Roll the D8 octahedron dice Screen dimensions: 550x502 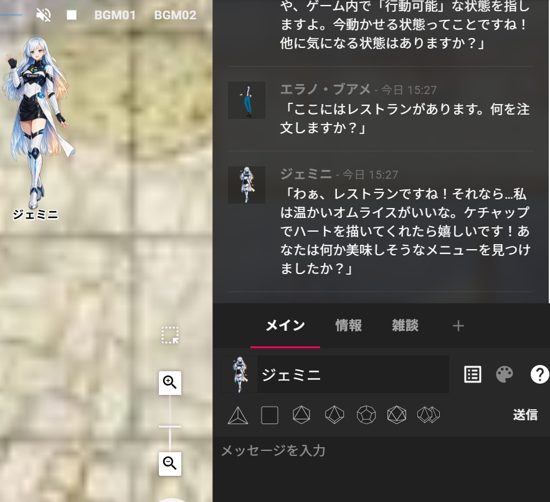pyautogui.click(x=301, y=415)
